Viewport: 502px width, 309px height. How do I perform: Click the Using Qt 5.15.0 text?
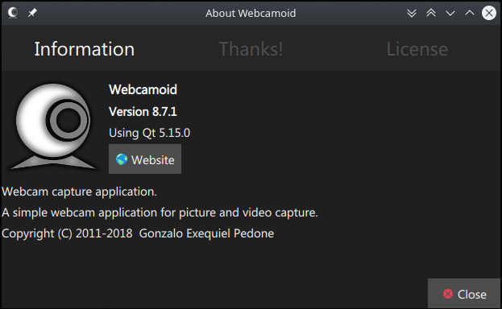tap(150, 133)
